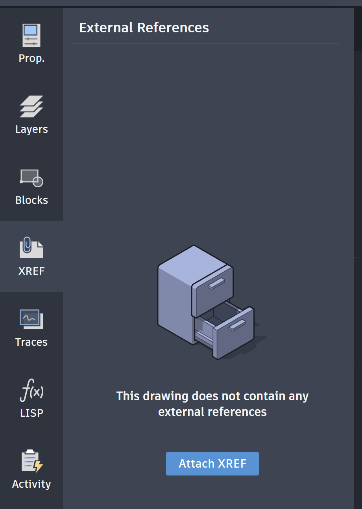
Task: Click the 'Activity' sidebar label
Action: 31,484
